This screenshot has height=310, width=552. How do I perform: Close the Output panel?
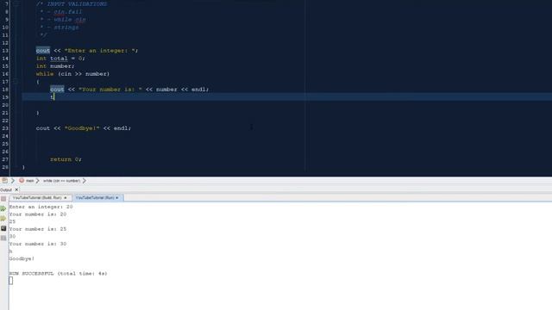point(16,189)
